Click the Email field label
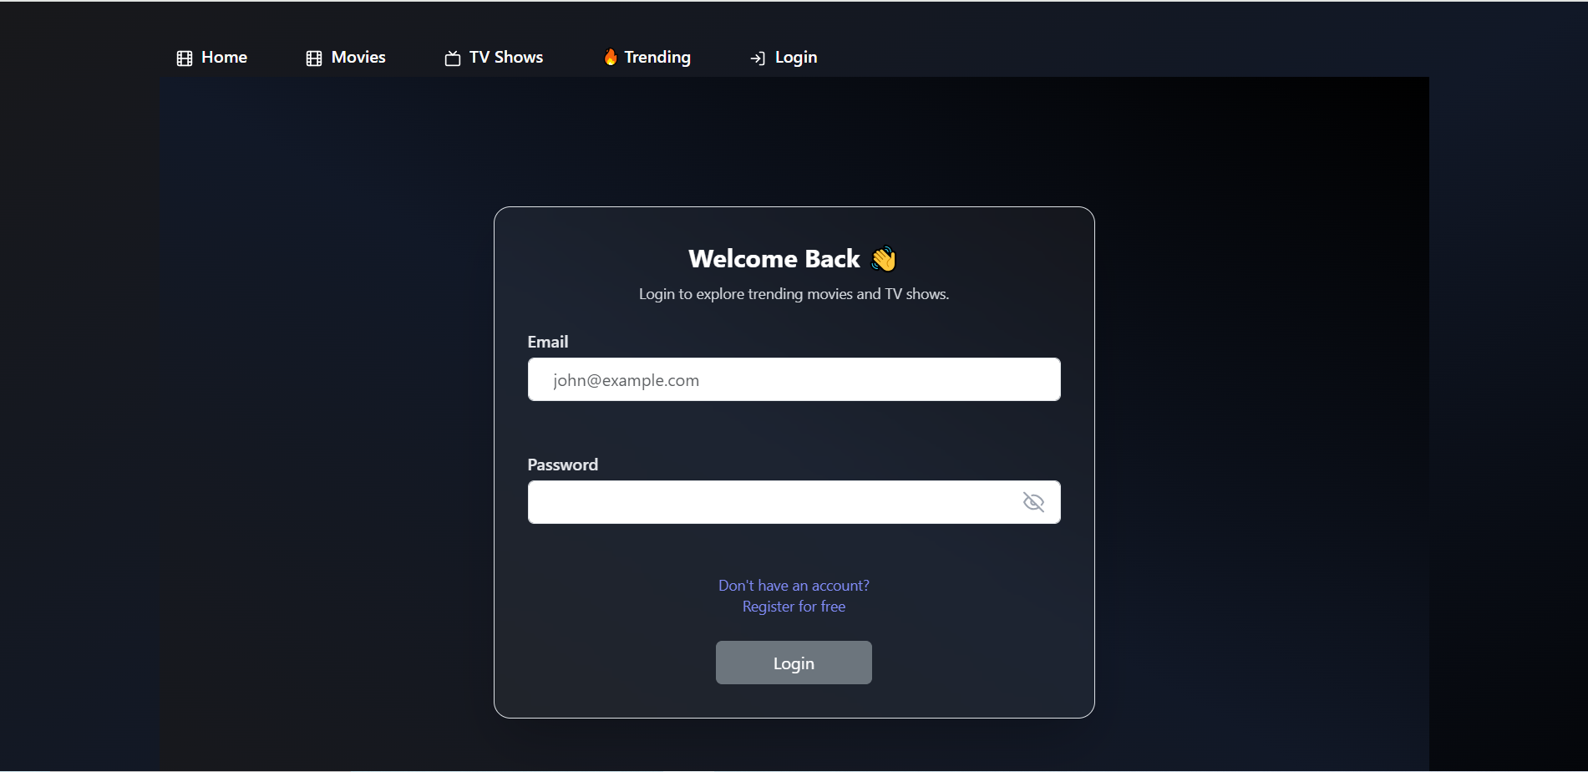The width and height of the screenshot is (1588, 772). [x=548, y=342]
